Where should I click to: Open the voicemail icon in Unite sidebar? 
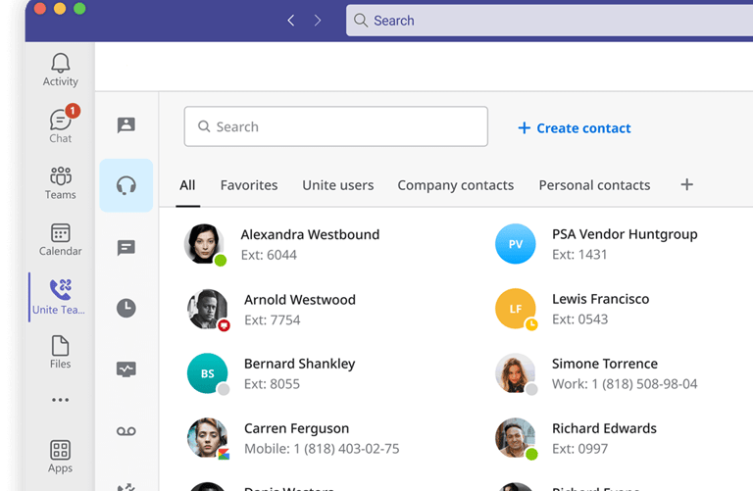tap(126, 431)
